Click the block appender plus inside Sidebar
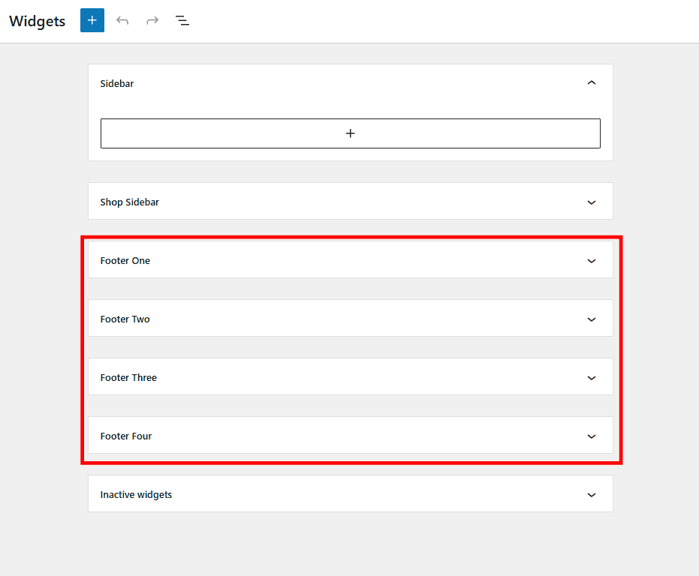The width and height of the screenshot is (699, 576). [x=350, y=133]
